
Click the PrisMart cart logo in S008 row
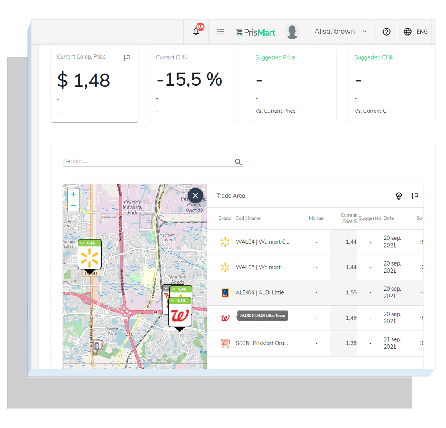pyautogui.click(x=225, y=343)
